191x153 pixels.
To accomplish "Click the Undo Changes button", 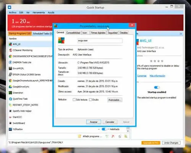I will [x=171, y=143].
